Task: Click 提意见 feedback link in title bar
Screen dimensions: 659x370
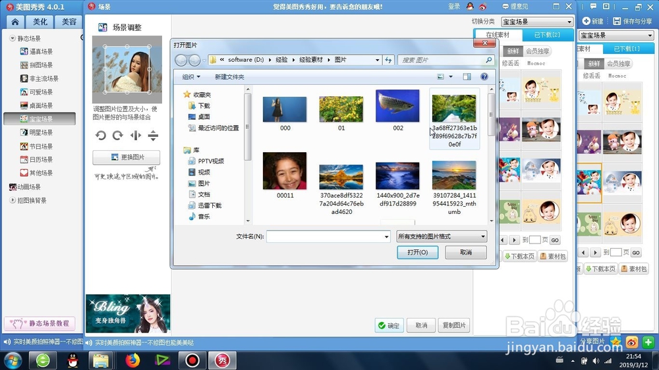Action: click(516, 7)
